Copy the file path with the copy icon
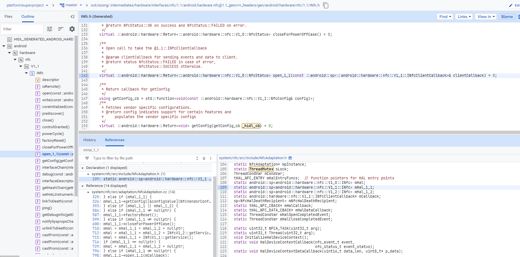This screenshot has height=257, width=520. 326,5
